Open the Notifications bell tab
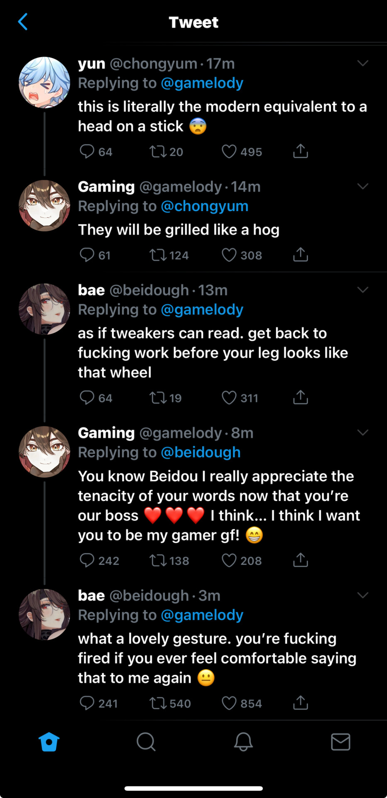387x798 pixels. click(x=243, y=742)
